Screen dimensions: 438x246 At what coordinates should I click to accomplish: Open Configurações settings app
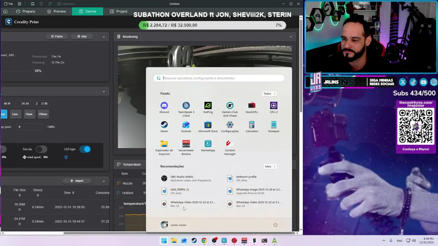click(x=230, y=127)
